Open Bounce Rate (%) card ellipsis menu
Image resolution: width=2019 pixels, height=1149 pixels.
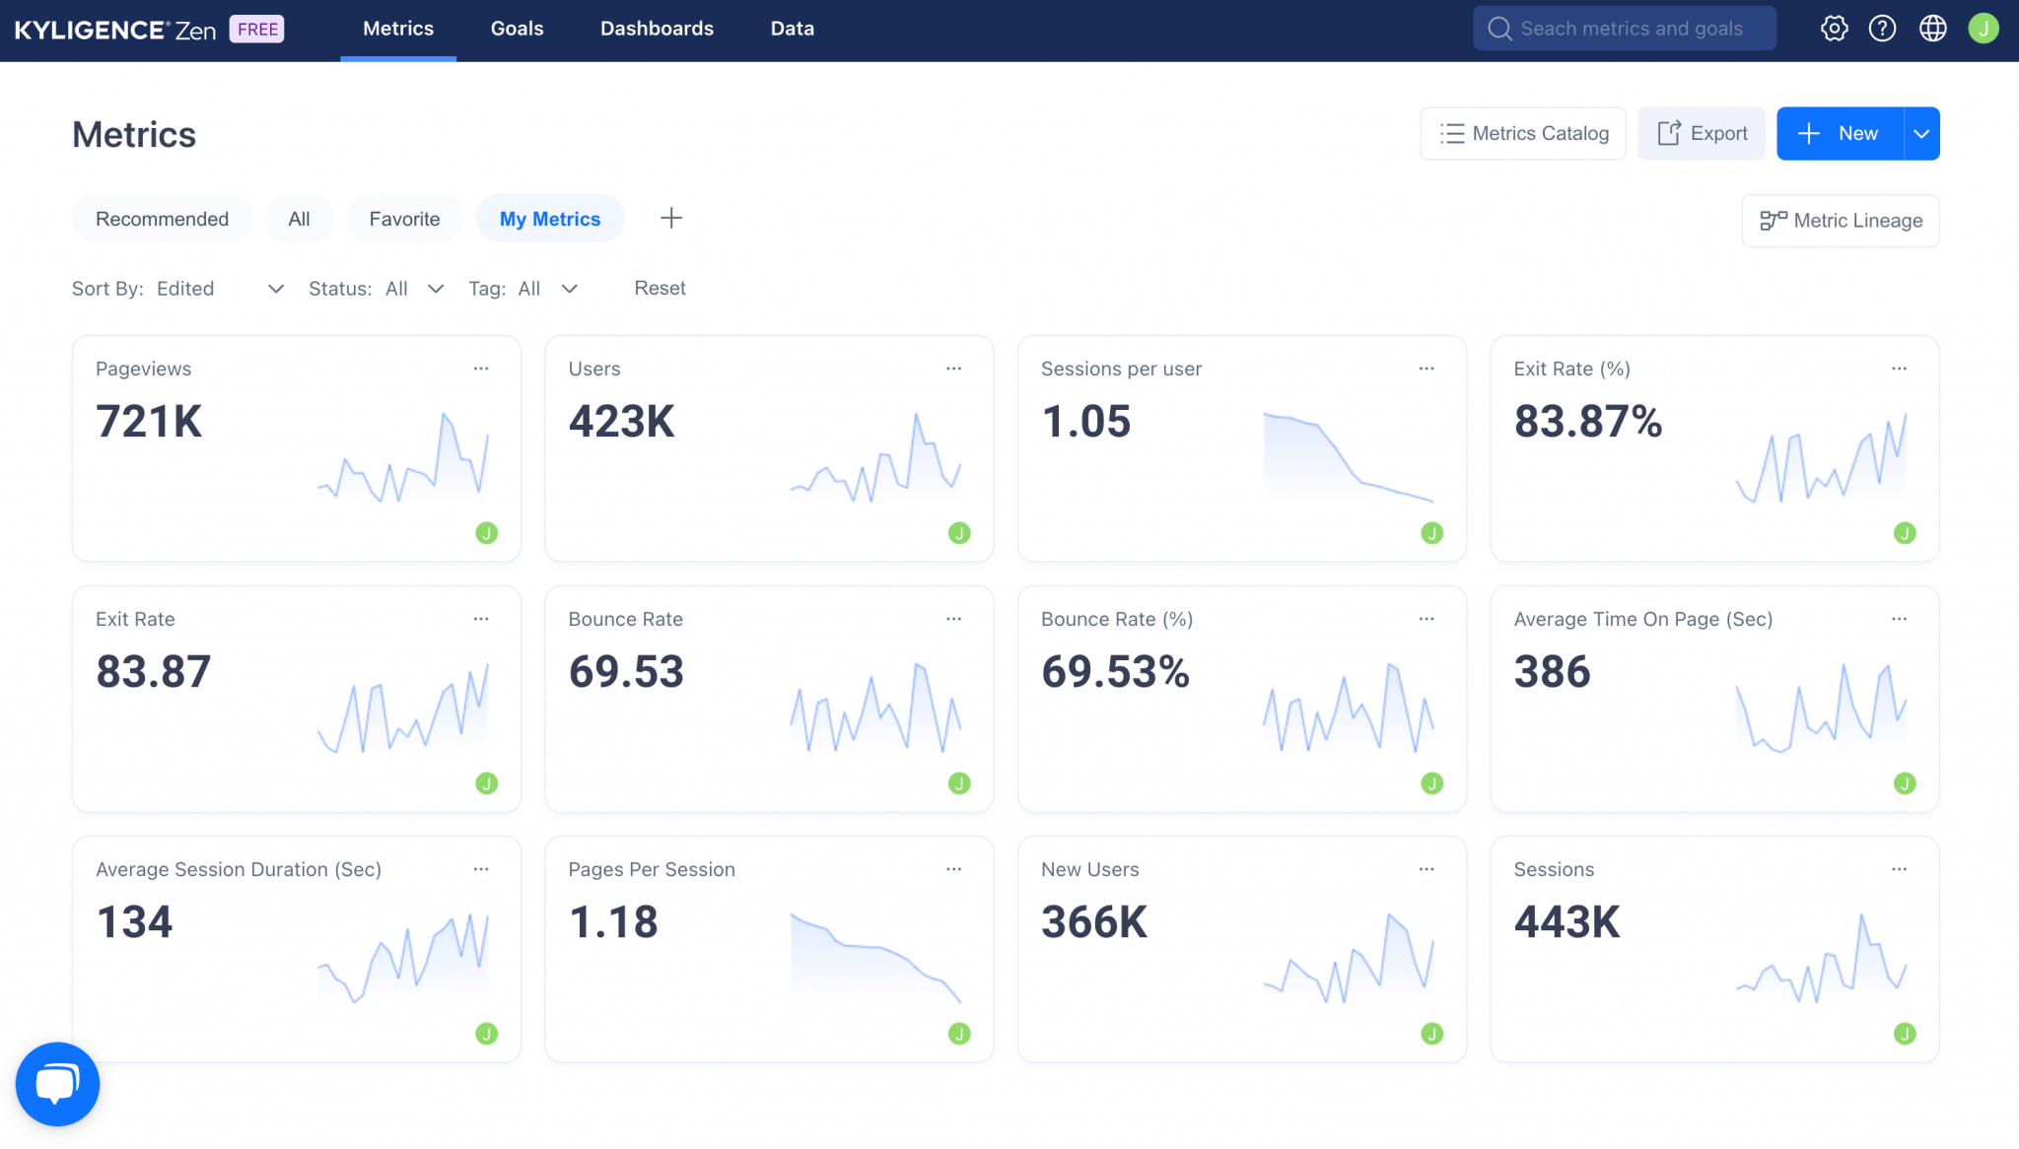pyautogui.click(x=1426, y=619)
